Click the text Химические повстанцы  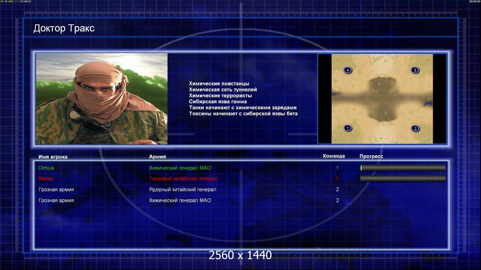219,84
